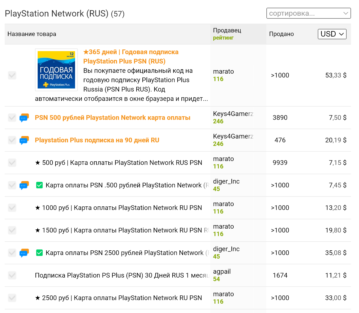
Task: Click the 35,08 $ price
Action: tap(336, 253)
